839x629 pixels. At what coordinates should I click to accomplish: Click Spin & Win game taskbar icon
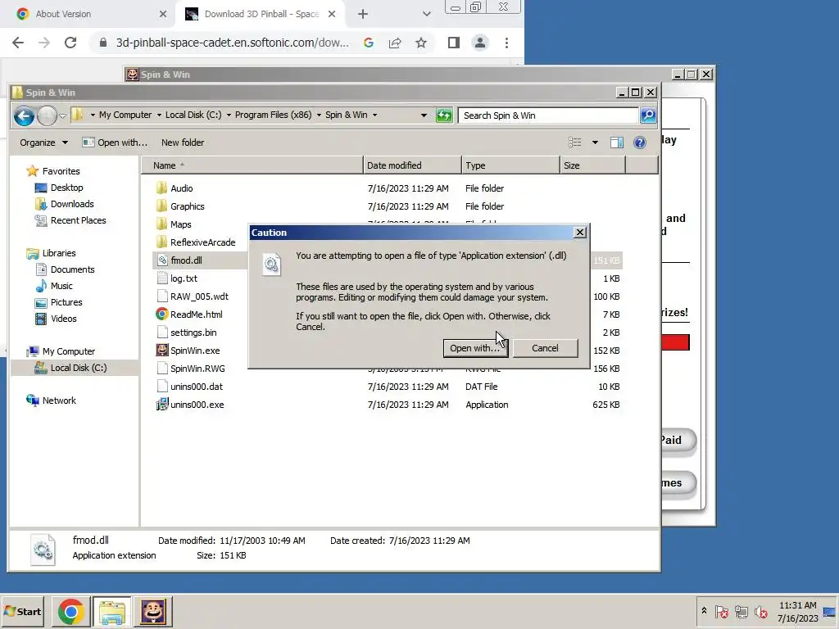(x=153, y=611)
